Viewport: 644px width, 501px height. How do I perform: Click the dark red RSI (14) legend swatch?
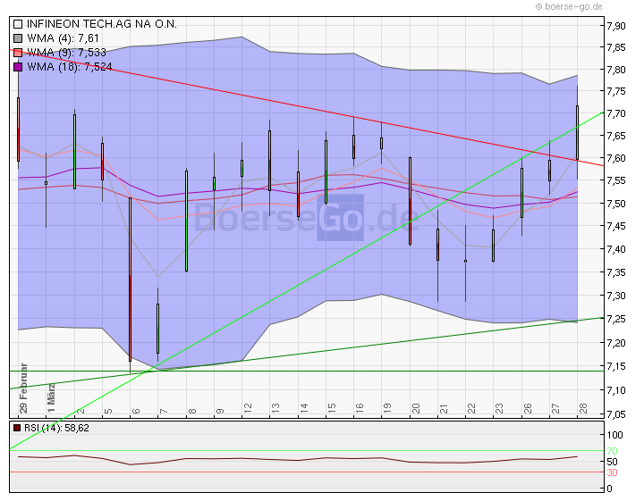tap(17, 428)
